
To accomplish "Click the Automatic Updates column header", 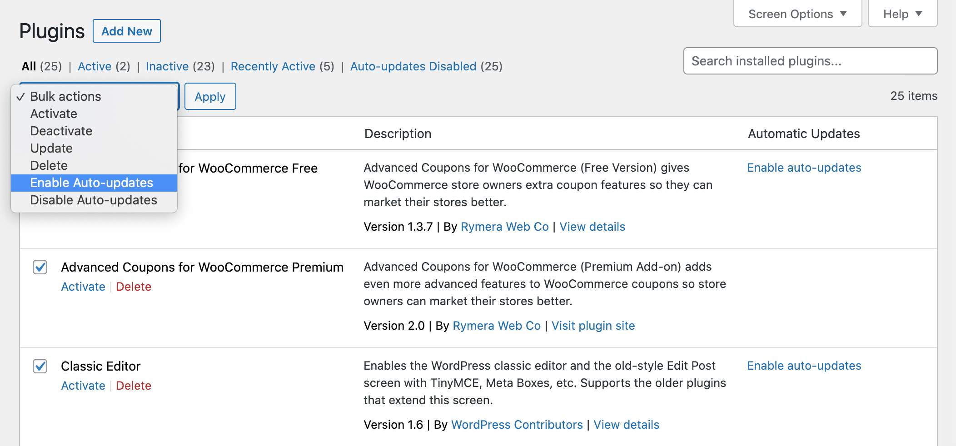I will (x=804, y=134).
